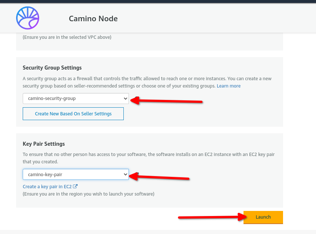Click the selected VPC reminder note
Screen dimensions: 316x234
67,37
